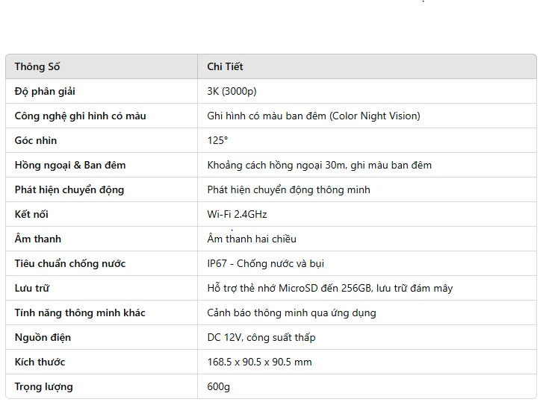Select the 'Âm thanh hai chiều' cell
This screenshot has height=402, width=543.
[x=252, y=239]
